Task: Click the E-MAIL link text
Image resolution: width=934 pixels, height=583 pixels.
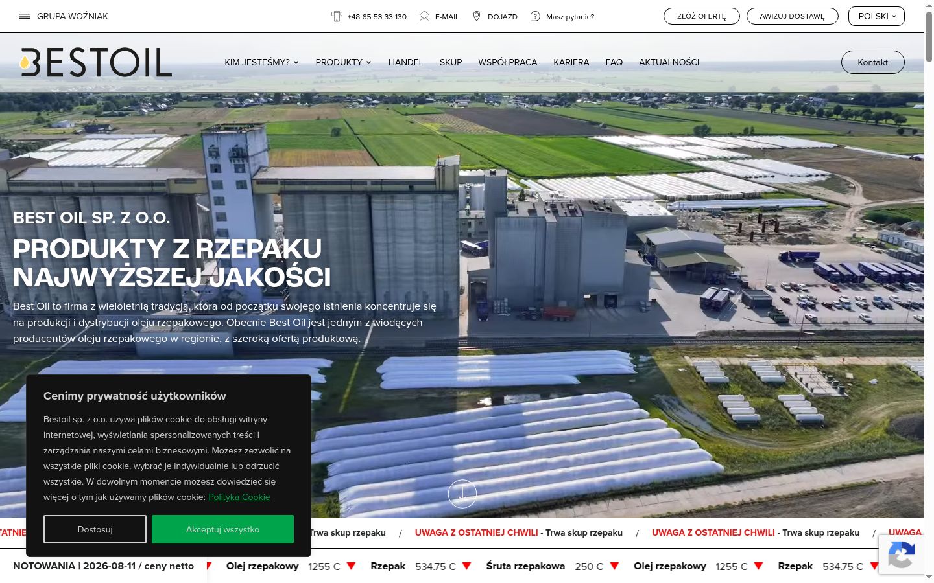Action: 447,17
